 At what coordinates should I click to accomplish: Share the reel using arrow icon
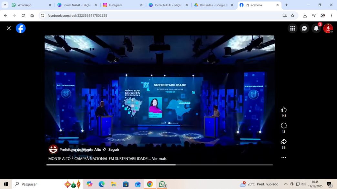click(283, 142)
